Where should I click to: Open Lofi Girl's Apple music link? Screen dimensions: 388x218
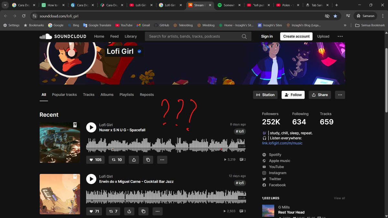279,161
